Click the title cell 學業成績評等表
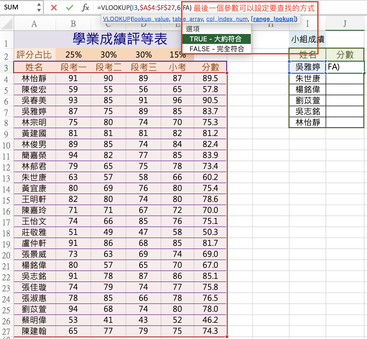Screen dimensions: 367x339 coord(120,39)
